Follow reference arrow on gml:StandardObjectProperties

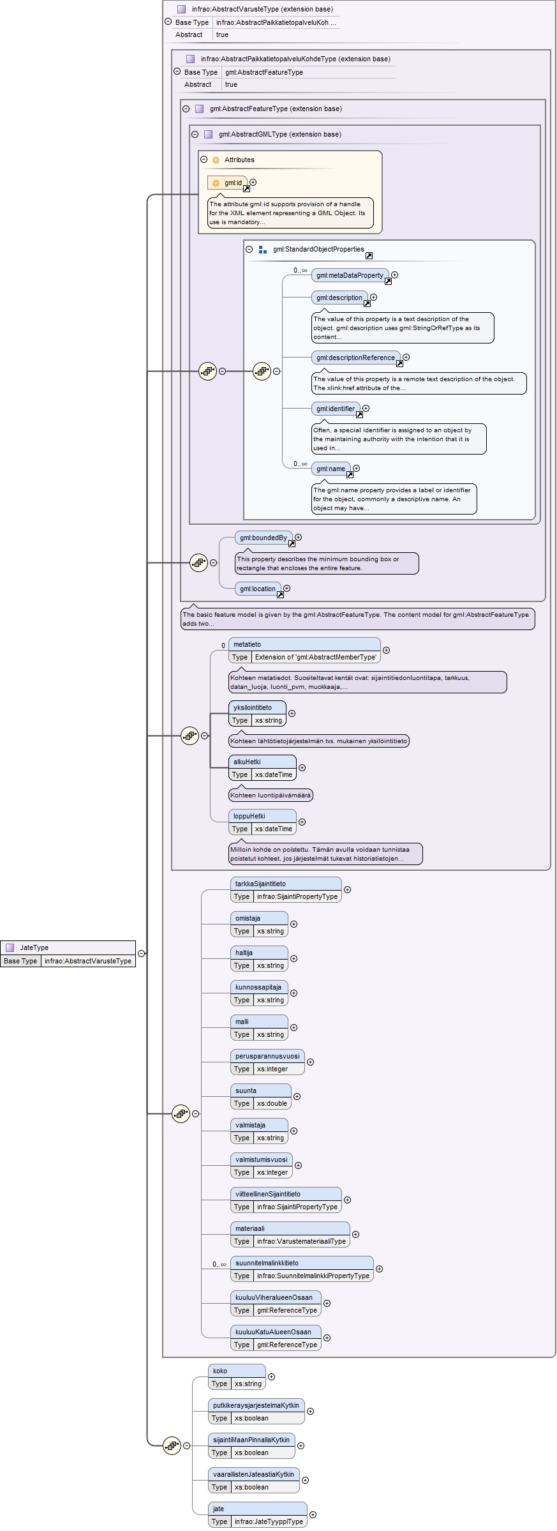(369, 255)
